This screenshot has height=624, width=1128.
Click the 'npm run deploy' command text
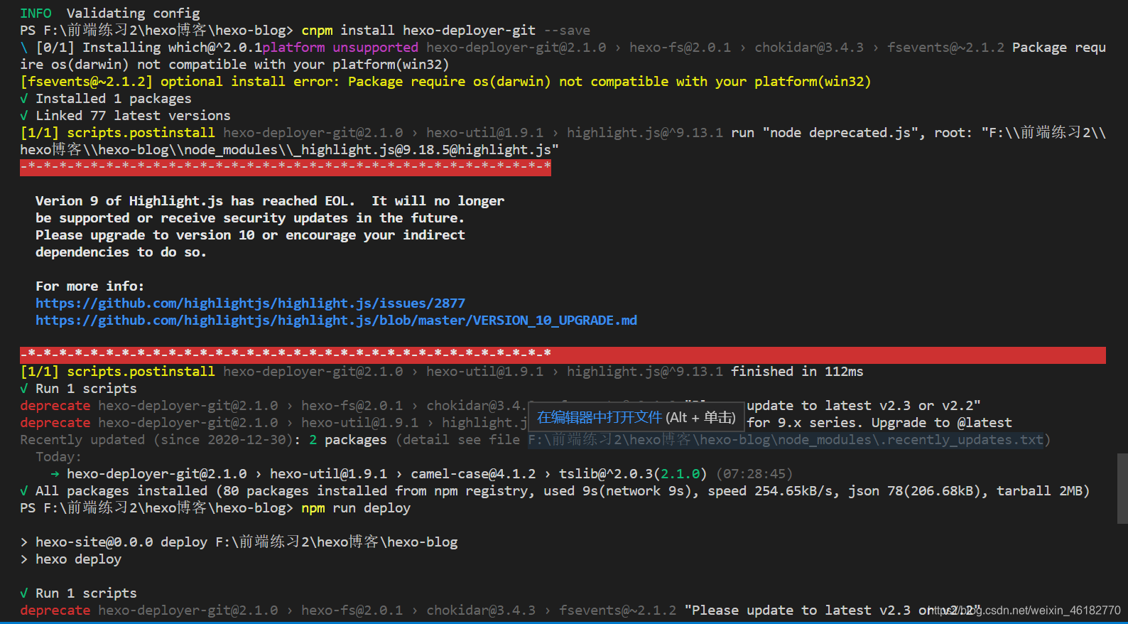pos(356,508)
